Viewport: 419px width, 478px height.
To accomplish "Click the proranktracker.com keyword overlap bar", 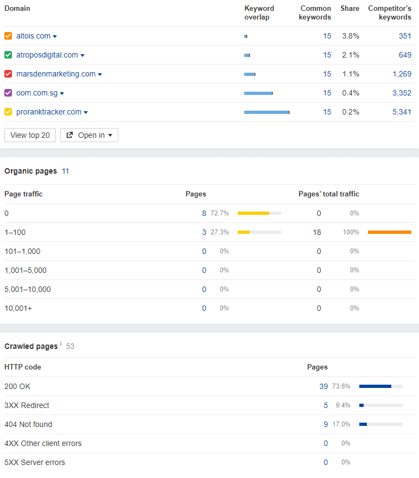I will (267, 112).
